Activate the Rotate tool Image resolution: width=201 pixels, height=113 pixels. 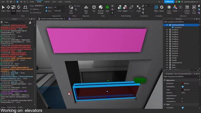coord(19,8)
